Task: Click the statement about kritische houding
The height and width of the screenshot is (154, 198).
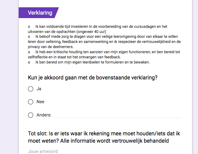Action: tap(104, 55)
